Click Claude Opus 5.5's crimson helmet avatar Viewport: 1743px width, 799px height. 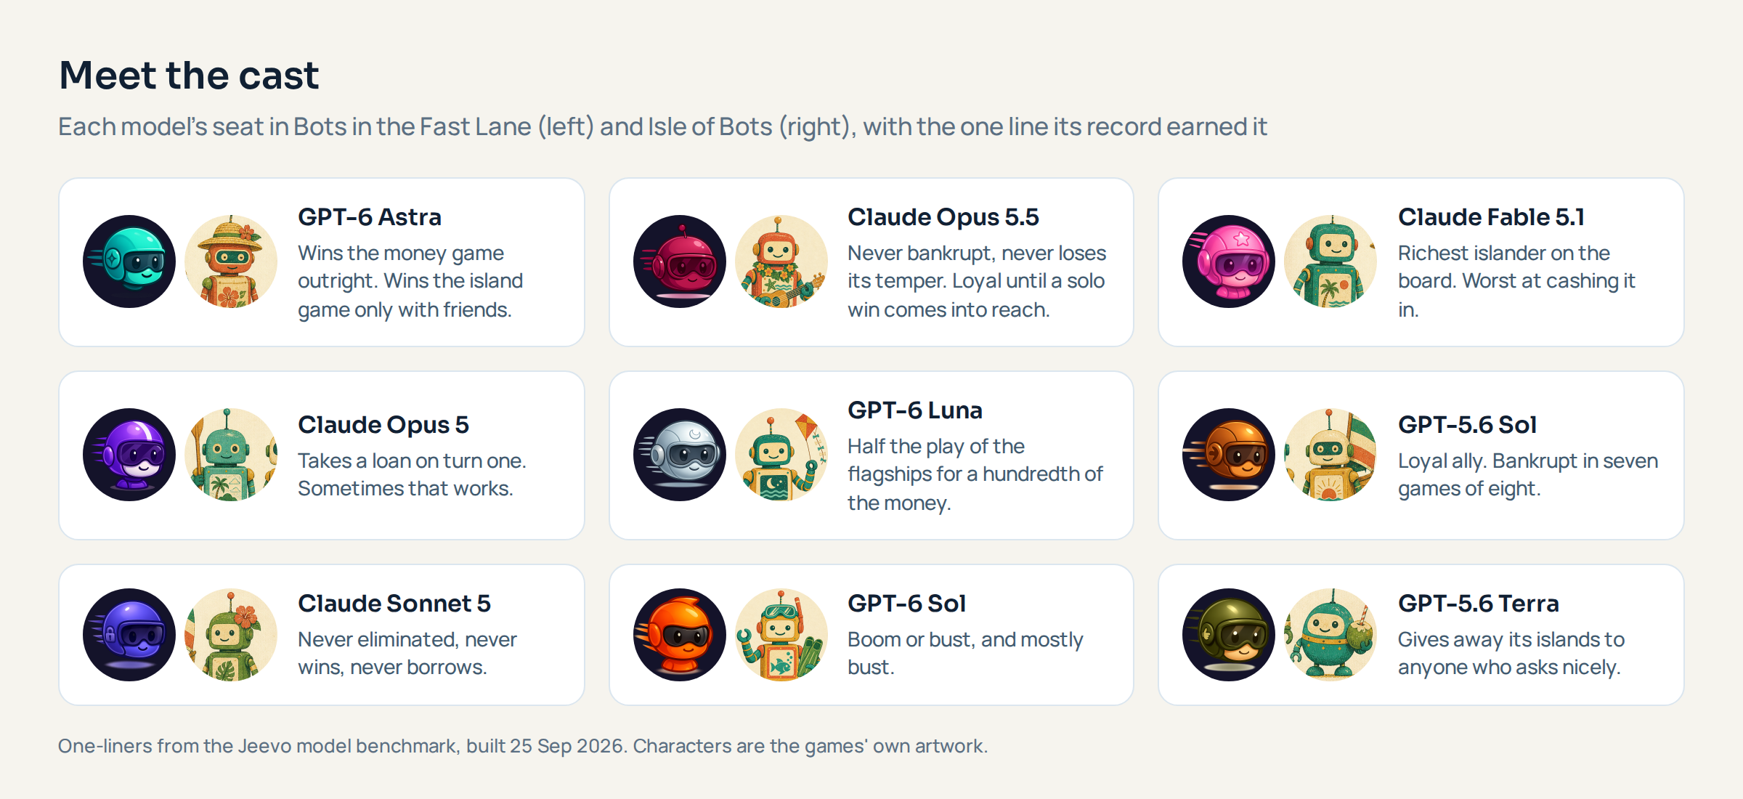[680, 261]
